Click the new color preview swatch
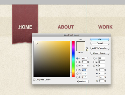Viewport: 125px width, 95px height. click(x=81, y=44)
